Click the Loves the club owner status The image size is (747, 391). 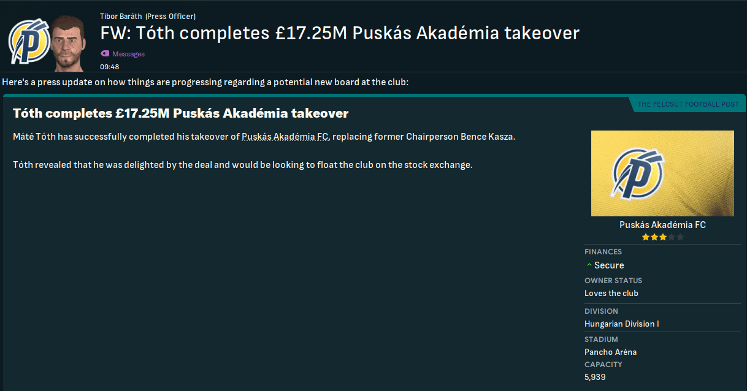tap(611, 293)
